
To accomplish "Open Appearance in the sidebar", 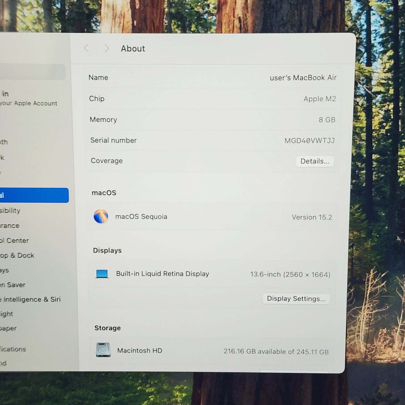I will tap(10, 226).
